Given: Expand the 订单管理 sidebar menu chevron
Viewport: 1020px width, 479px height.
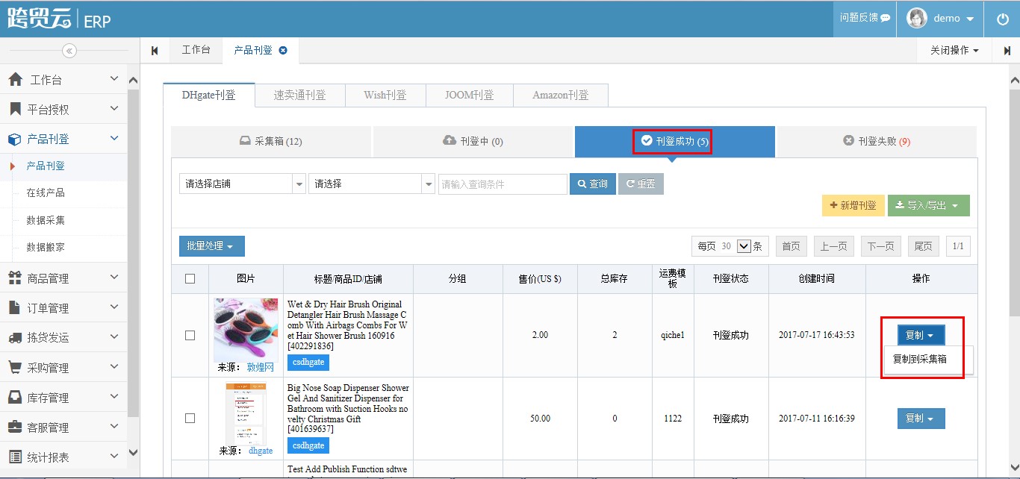Looking at the screenshot, I should coord(114,307).
